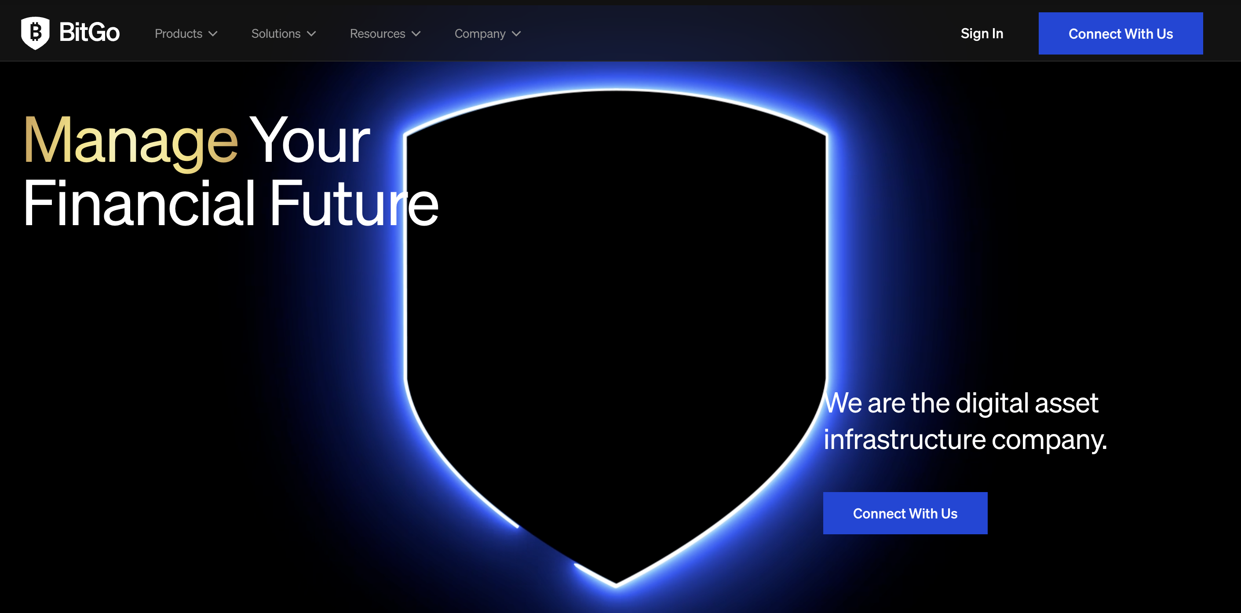This screenshot has height=613, width=1241.
Task: Select the chevron icon next to Resources
Action: [x=416, y=34]
